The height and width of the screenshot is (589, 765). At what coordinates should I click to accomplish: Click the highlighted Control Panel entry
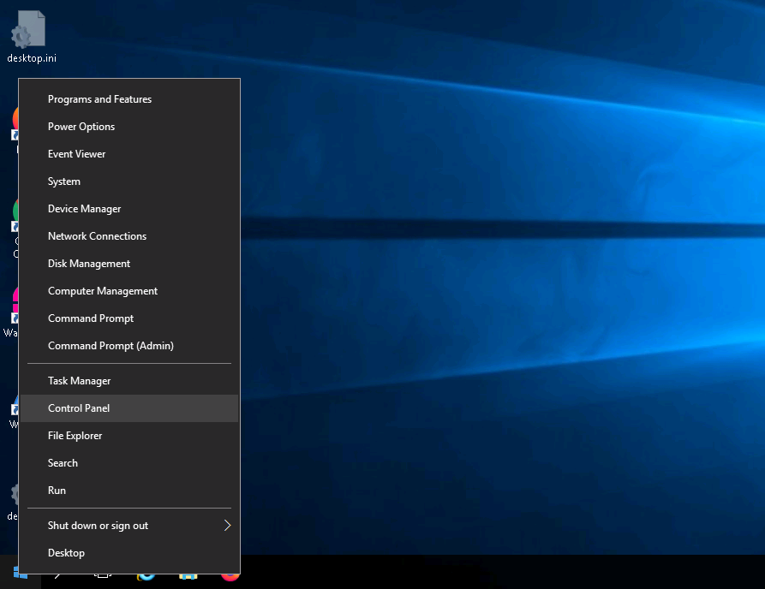click(129, 408)
